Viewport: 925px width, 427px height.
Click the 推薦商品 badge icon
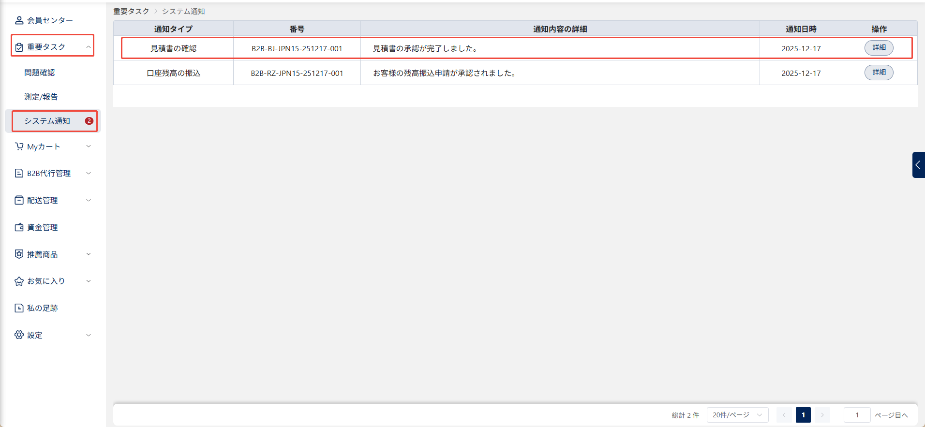click(x=19, y=254)
